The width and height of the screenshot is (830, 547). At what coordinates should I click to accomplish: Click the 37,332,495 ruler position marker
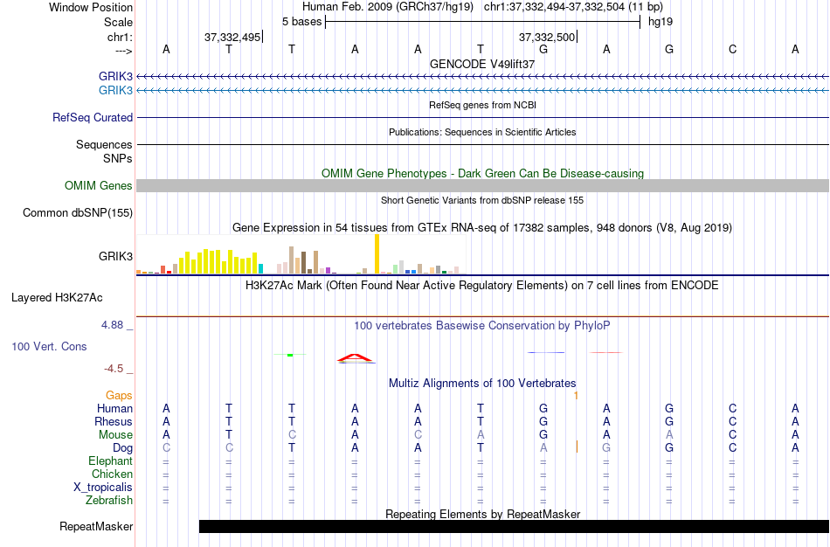pos(232,37)
